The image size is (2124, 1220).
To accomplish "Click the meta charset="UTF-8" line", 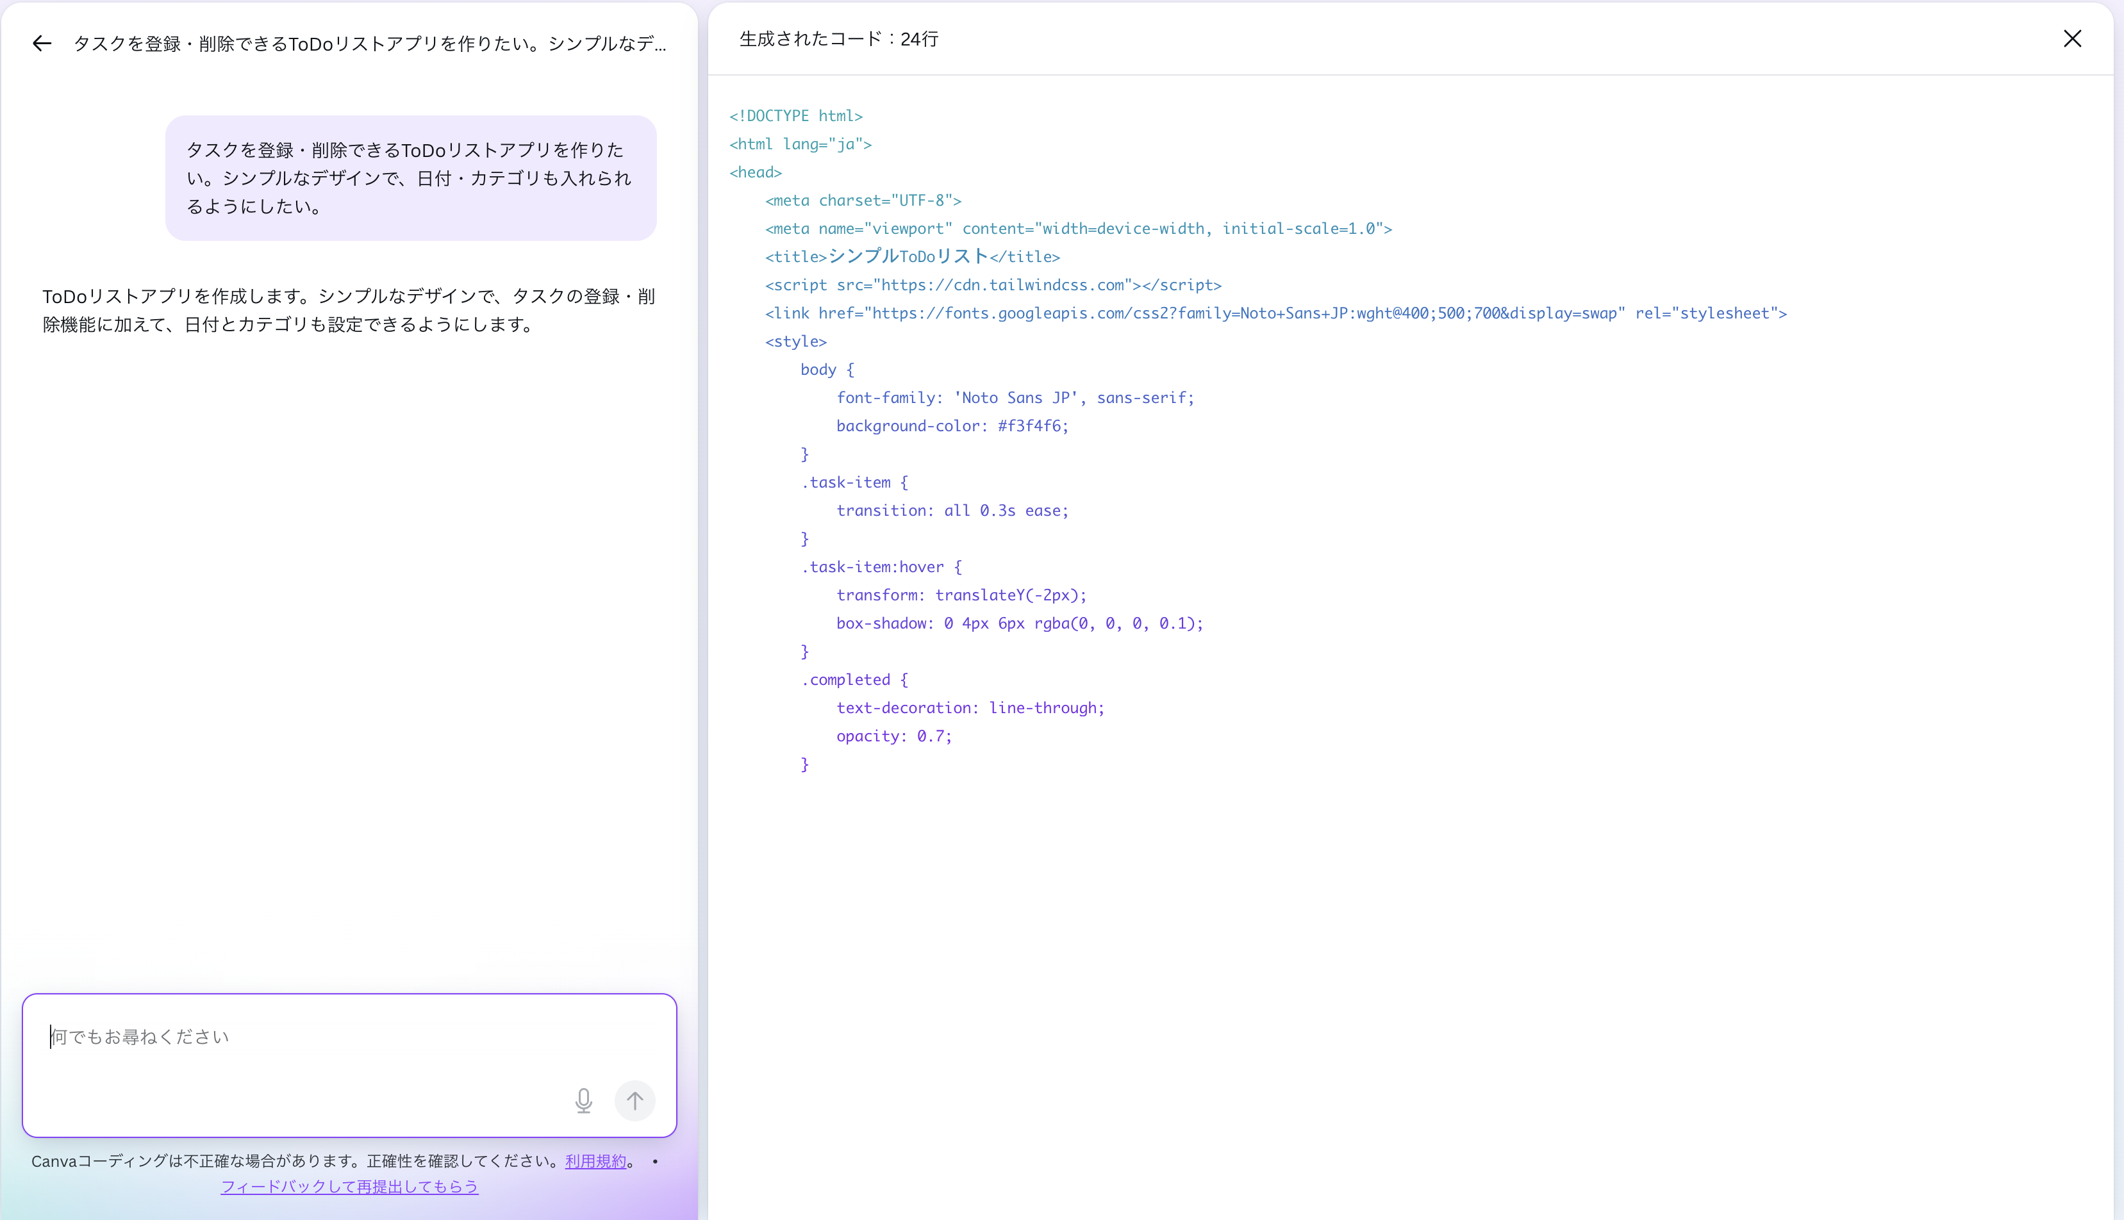I will click(863, 201).
